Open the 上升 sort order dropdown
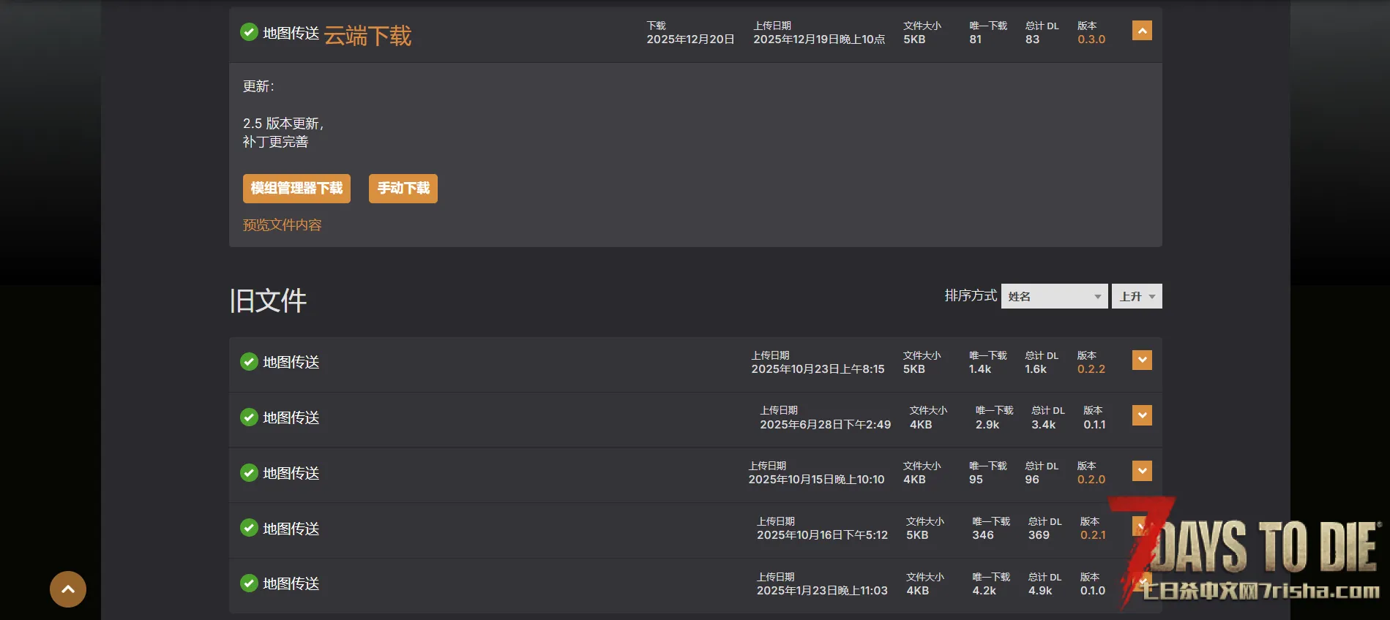Screen dimensions: 1390x620 1136,296
